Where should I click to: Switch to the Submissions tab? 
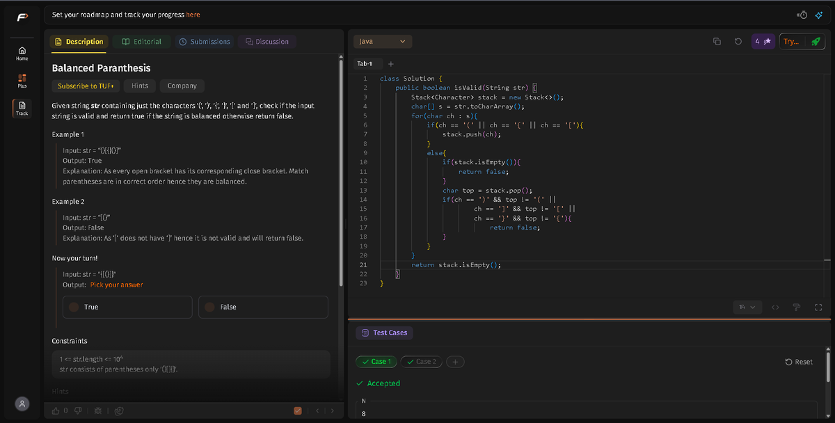tap(205, 42)
